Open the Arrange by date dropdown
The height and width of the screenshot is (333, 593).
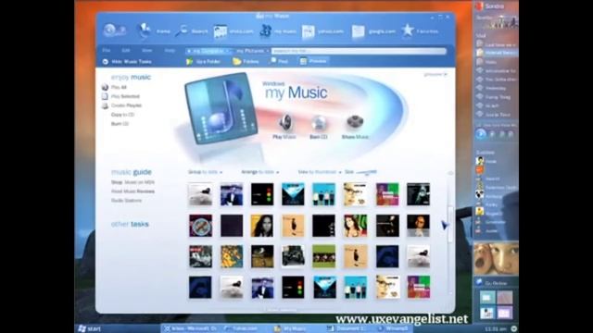[x=260, y=172]
